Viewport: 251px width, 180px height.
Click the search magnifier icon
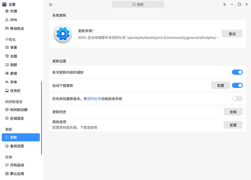[134, 4]
